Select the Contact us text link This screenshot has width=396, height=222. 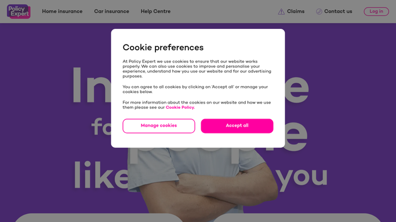(x=338, y=12)
